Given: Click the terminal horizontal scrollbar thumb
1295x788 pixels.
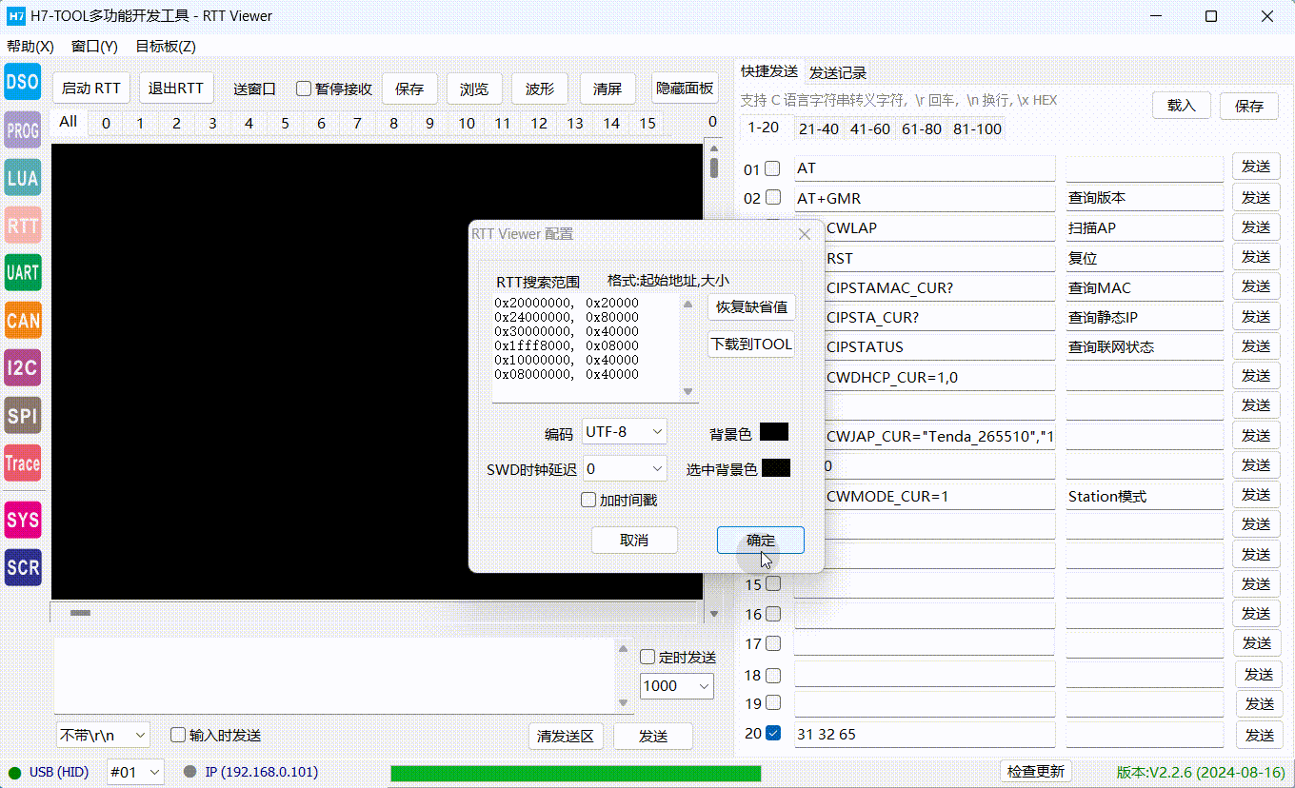Looking at the screenshot, I should pyautogui.click(x=81, y=613).
